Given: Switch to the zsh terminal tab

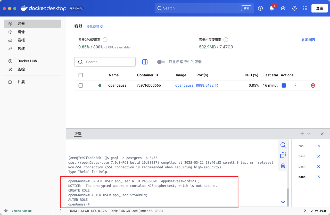Looking at the screenshot, I should click(x=301, y=146).
